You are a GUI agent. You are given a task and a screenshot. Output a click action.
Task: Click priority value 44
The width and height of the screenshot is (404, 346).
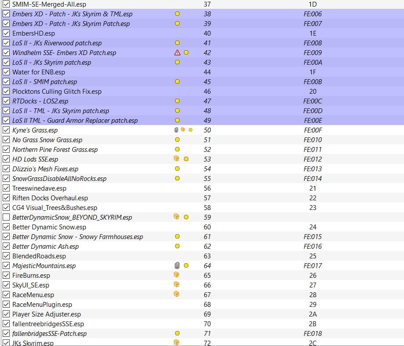[207, 72]
